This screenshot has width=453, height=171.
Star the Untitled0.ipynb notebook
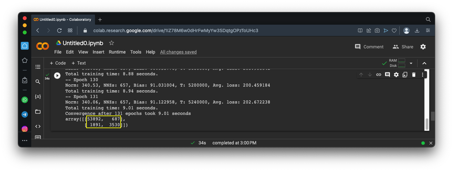[112, 43]
